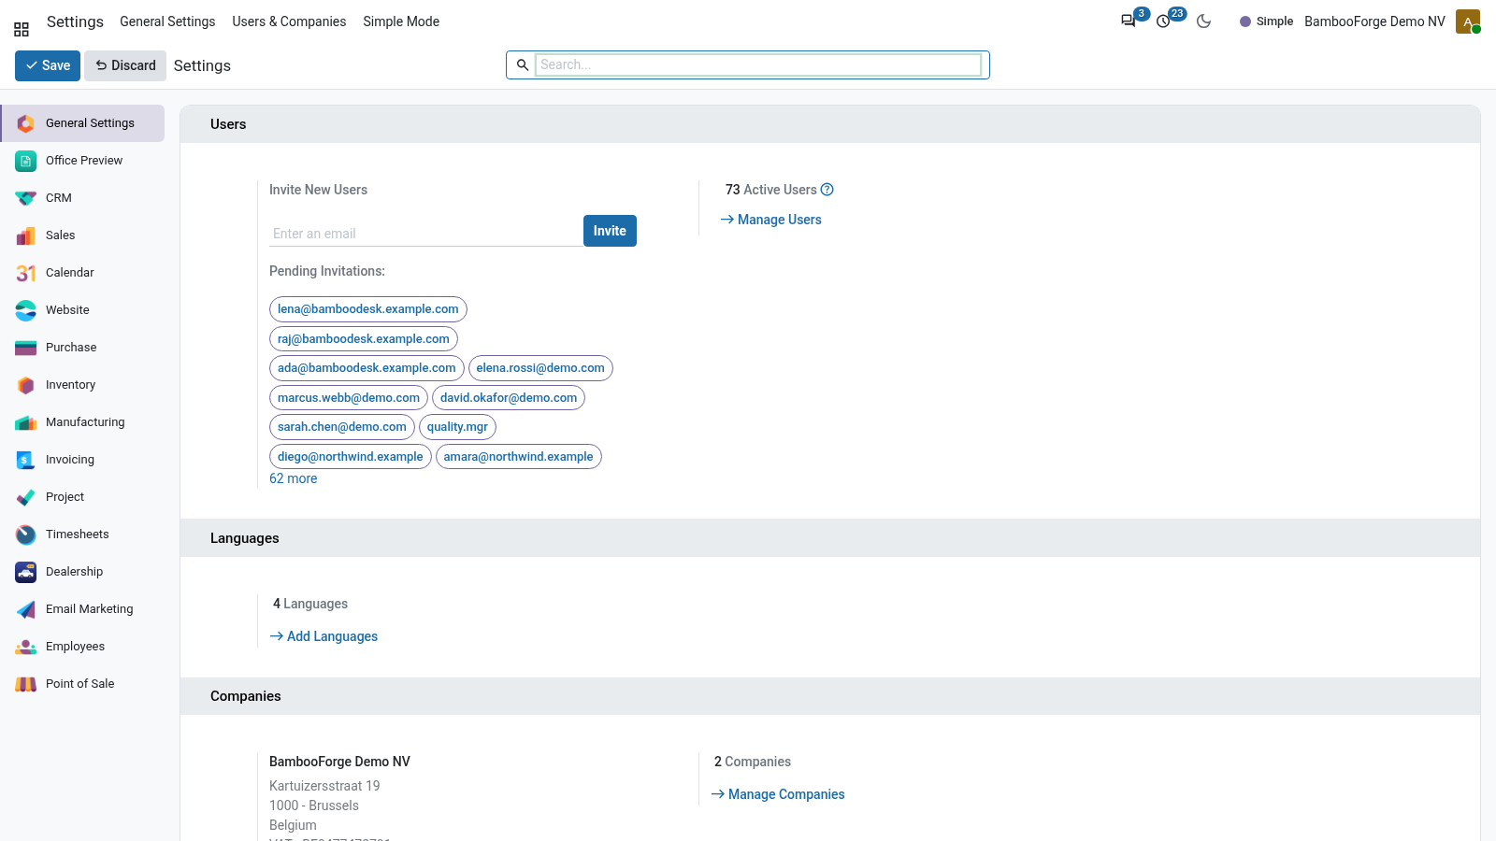Viewport: 1496px width, 841px height.
Task: Open pending invitation amara@northwind.example
Action: click(x=518, y=457)
